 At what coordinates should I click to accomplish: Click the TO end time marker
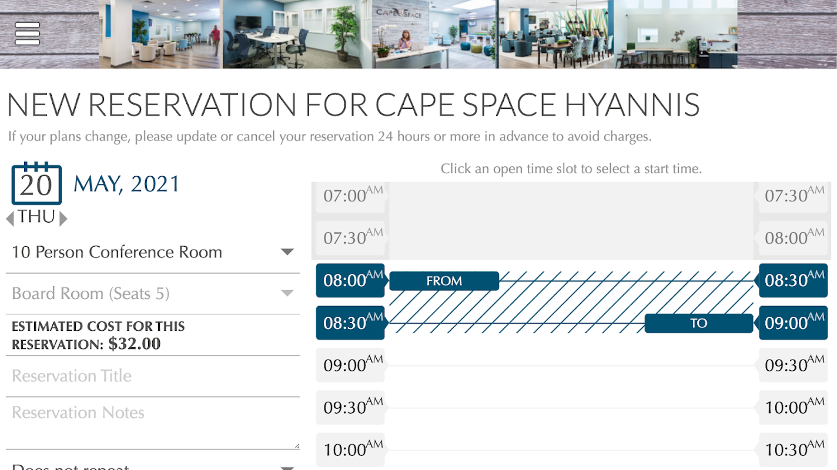698,323
